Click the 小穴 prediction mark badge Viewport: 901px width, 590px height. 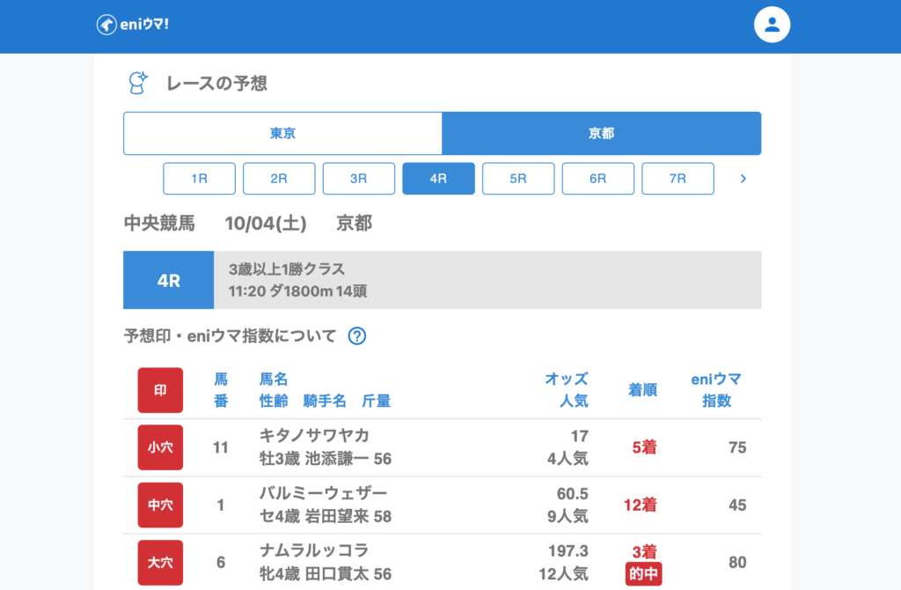[160, 447]
